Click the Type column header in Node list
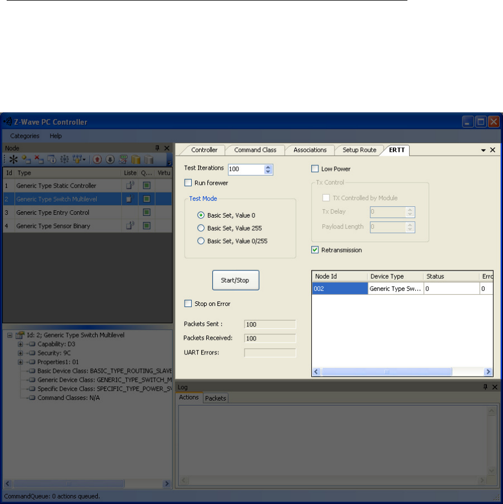503x504 pixels. (68, 173)
